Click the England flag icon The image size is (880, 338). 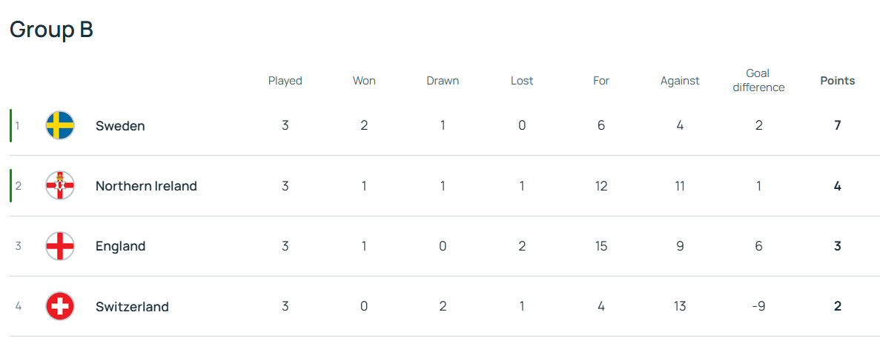coord(59,246)
